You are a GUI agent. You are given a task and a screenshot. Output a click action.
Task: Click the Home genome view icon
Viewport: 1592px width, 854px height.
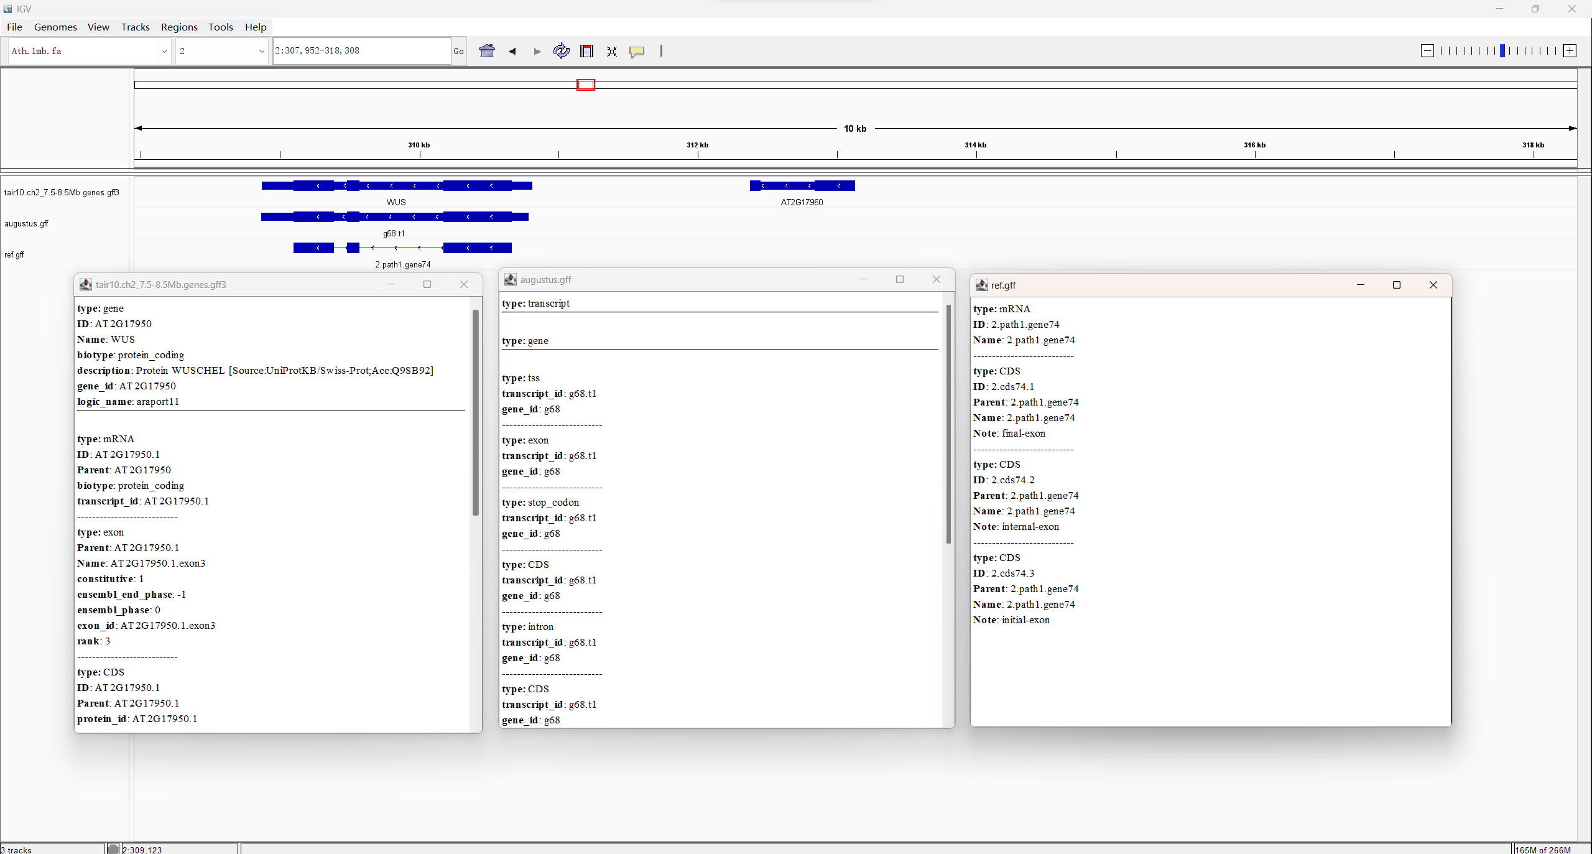tap(487, 51)
